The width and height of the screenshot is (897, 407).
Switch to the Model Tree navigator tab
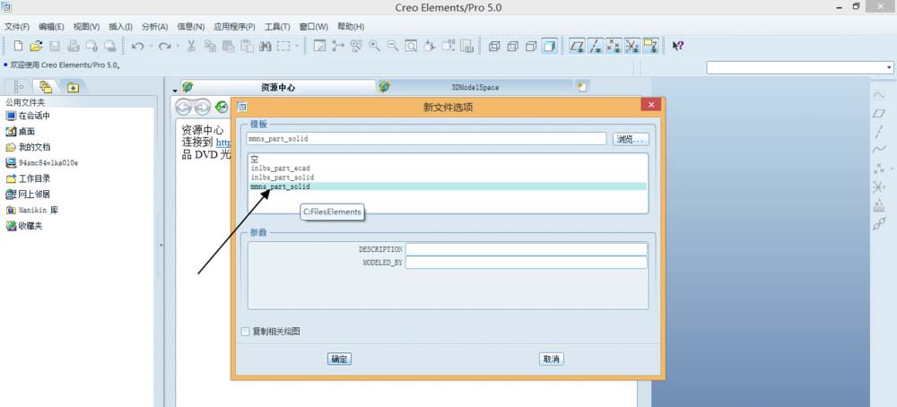tap(18, 87)
